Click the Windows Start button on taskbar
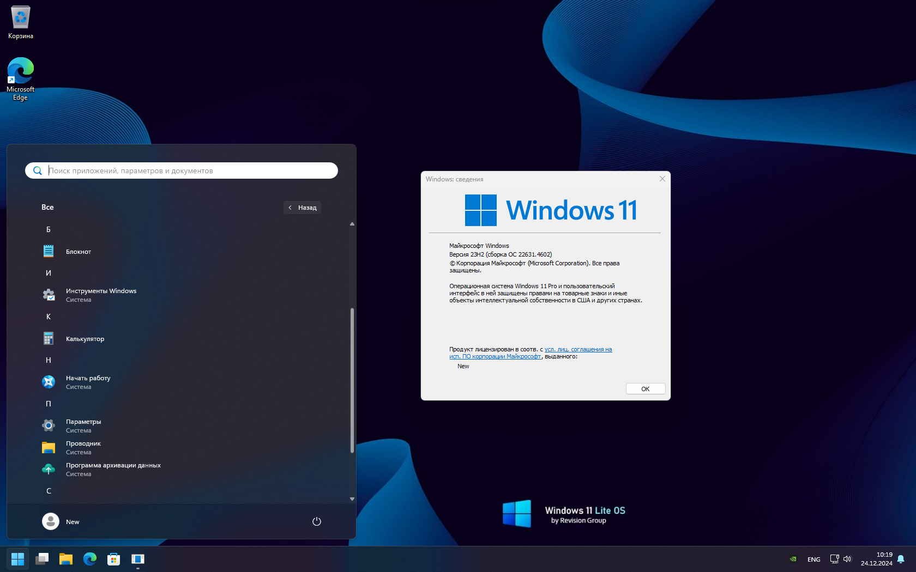Image resolution: width=916 pixels, height=572 pixels. click(x=17, y=559)
